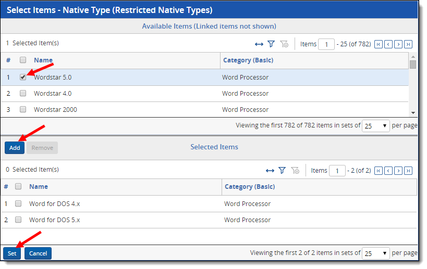The width and height of the screenshot is (427, 269).
Task: Click scroll down arrow of Available Items list
Action: [413, 113]
